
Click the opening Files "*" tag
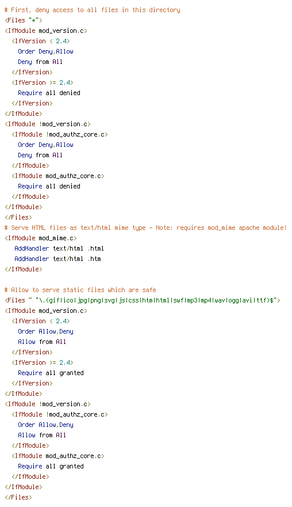coord(23,20)
